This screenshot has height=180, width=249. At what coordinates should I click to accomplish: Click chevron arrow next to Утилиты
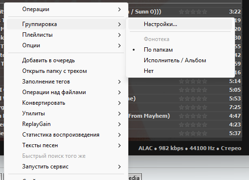(119, 113)
